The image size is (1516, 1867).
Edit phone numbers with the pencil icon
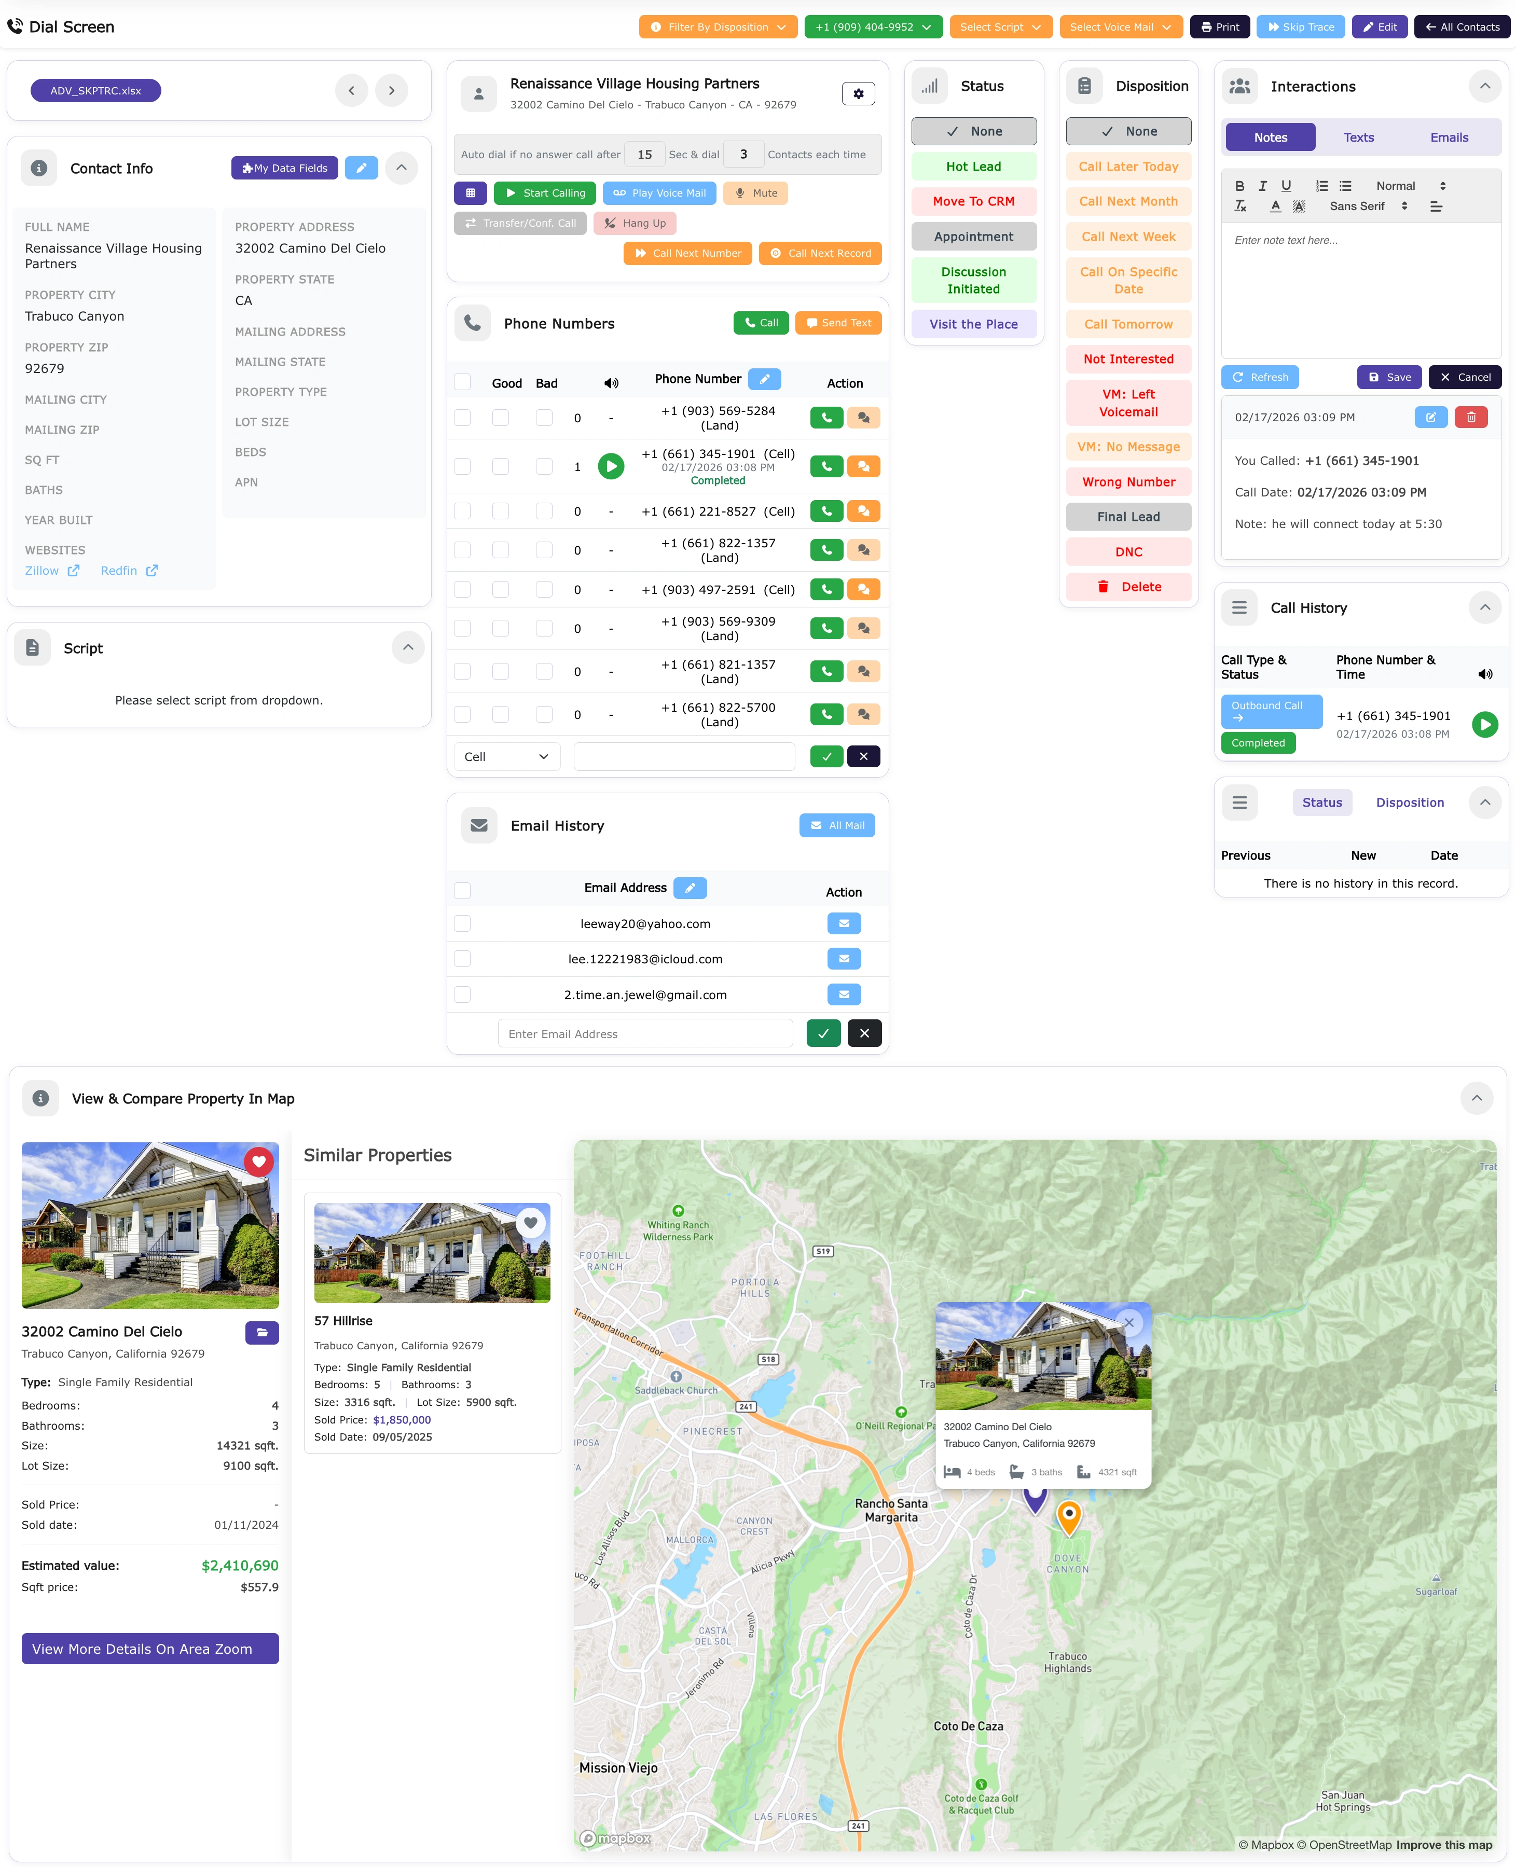pos(764,379)
